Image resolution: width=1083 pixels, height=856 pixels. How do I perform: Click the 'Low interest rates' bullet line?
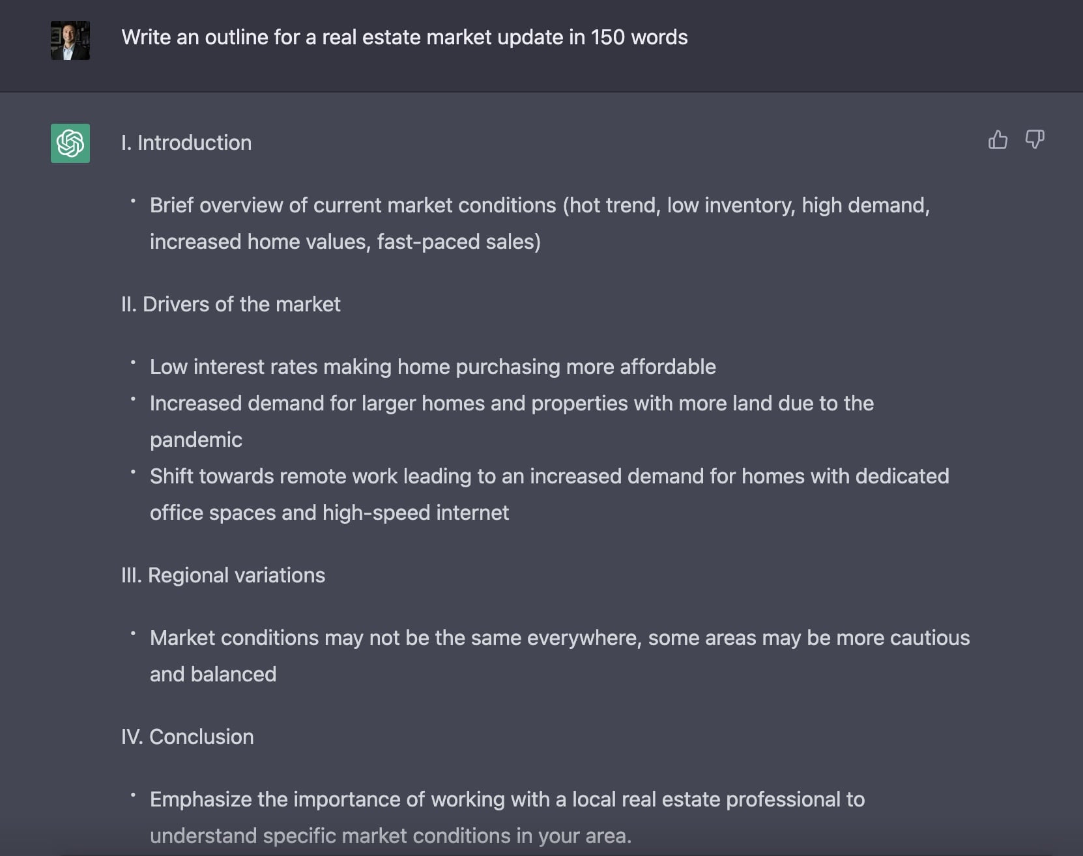click(433, 367)
